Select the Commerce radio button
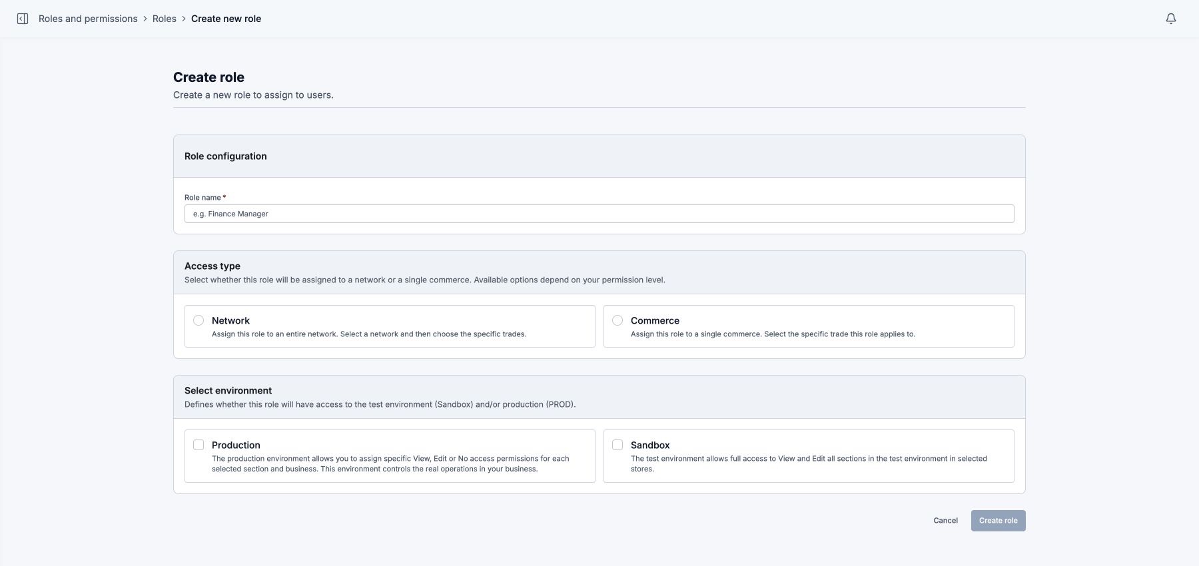Image resolution: width=1199 pixels, height=566 pixels. [x=617, y=320]
